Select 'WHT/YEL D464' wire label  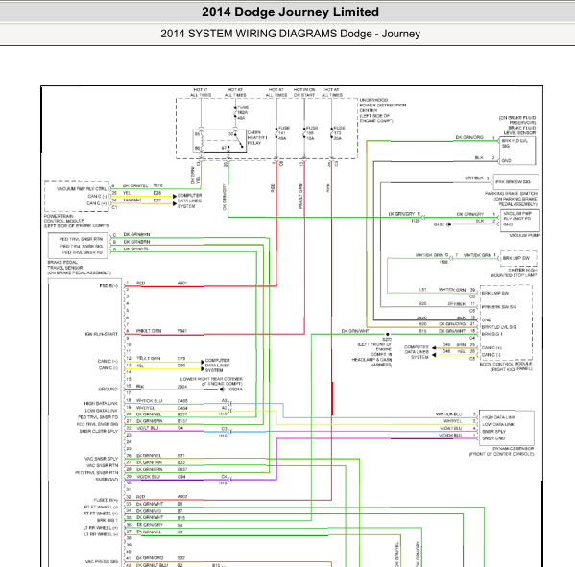click(161, 408)
